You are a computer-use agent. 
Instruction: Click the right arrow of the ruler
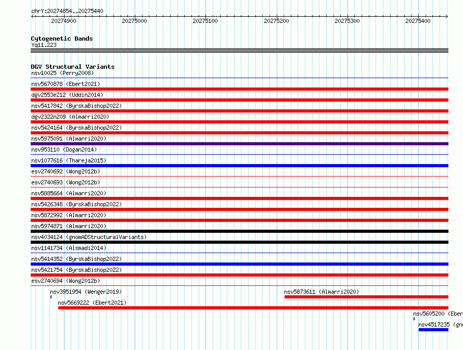pyautogui.click(x=446, y=16)
